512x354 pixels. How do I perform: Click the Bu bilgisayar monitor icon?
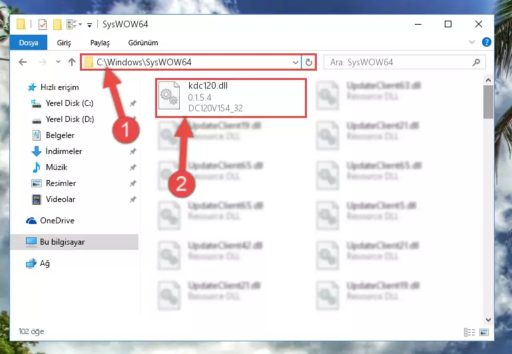point(31,242)
